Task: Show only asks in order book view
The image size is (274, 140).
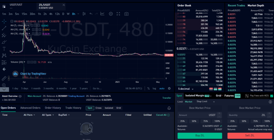Action: [x=211, y=89]
